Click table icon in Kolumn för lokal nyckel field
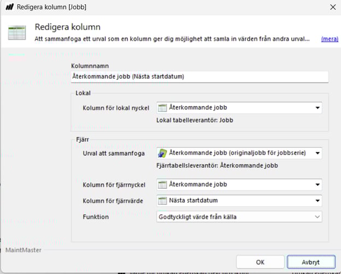The width and height of the screenshot is (341, 274). click(162, 108)
